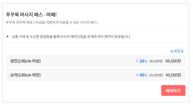
Task: Click the 푸꾸옥 마사지 패스 - 마패! title
Action: point(31,15)
